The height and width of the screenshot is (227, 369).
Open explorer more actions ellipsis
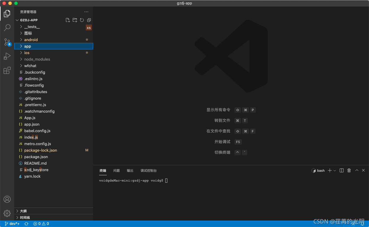pos(86,12)
